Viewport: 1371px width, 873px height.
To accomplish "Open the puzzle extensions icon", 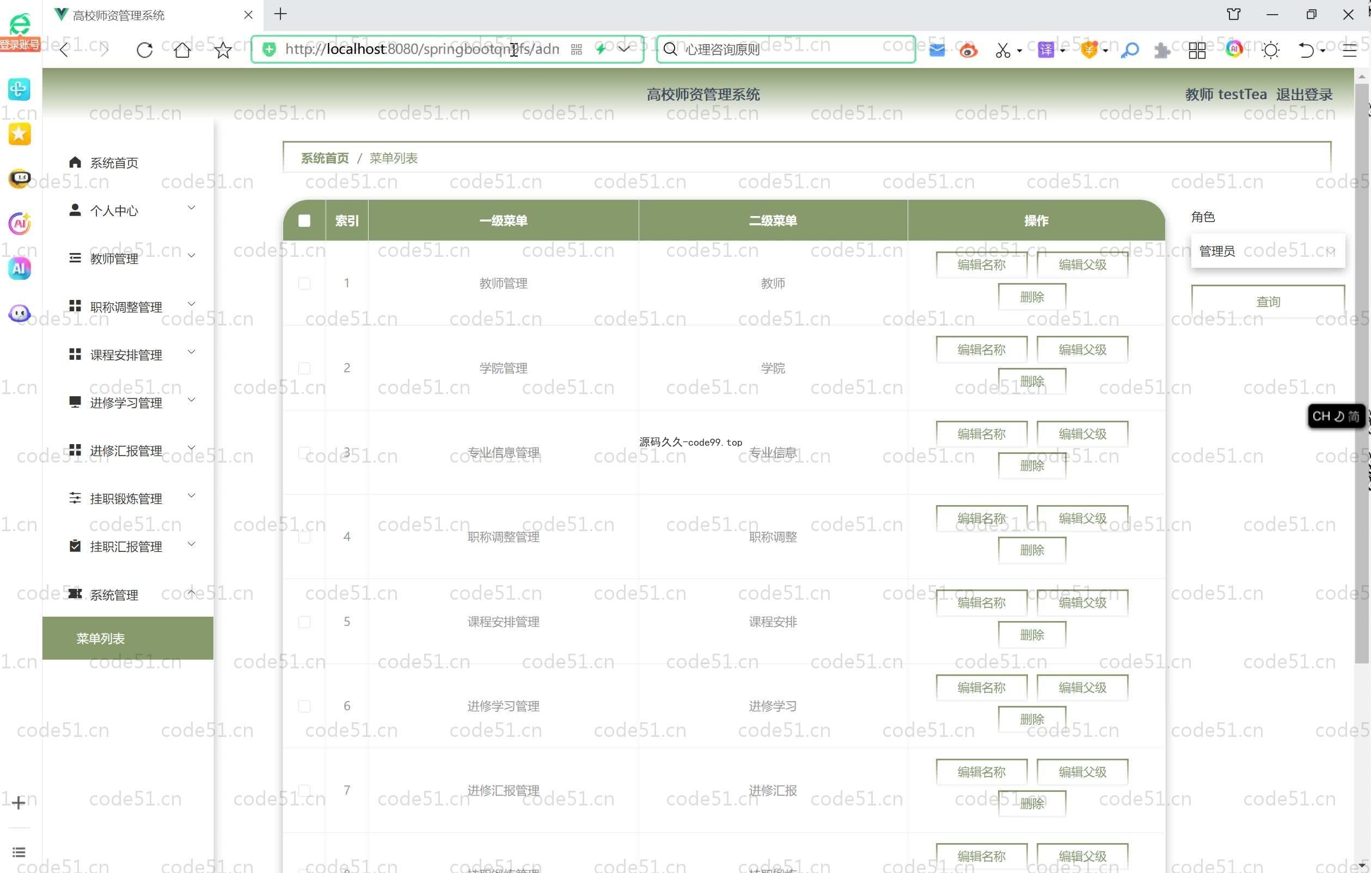I will (x=1161, y=50).
